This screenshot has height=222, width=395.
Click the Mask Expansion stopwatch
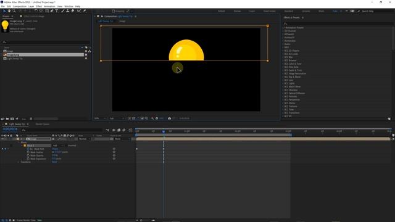click(x=28, y=159)
